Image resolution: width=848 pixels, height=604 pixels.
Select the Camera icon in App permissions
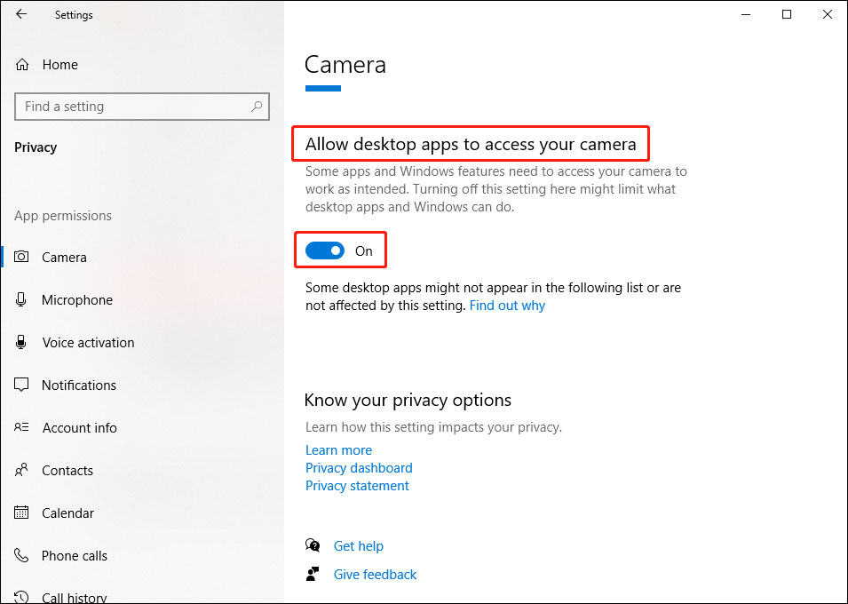21,257
